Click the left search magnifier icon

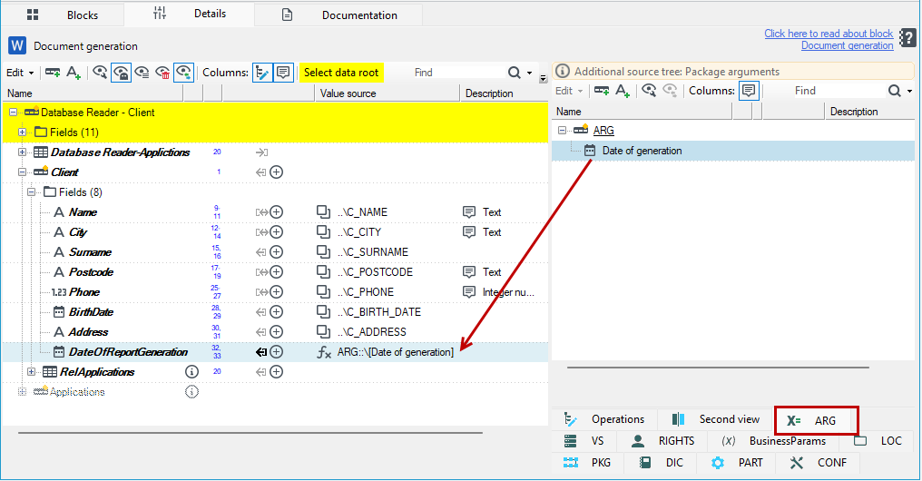tap(515, 73)
